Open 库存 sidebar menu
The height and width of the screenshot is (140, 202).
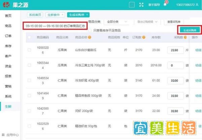[x=8, y=46]
